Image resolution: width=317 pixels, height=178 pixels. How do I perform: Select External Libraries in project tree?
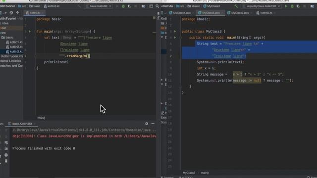[x=10, y=61]
